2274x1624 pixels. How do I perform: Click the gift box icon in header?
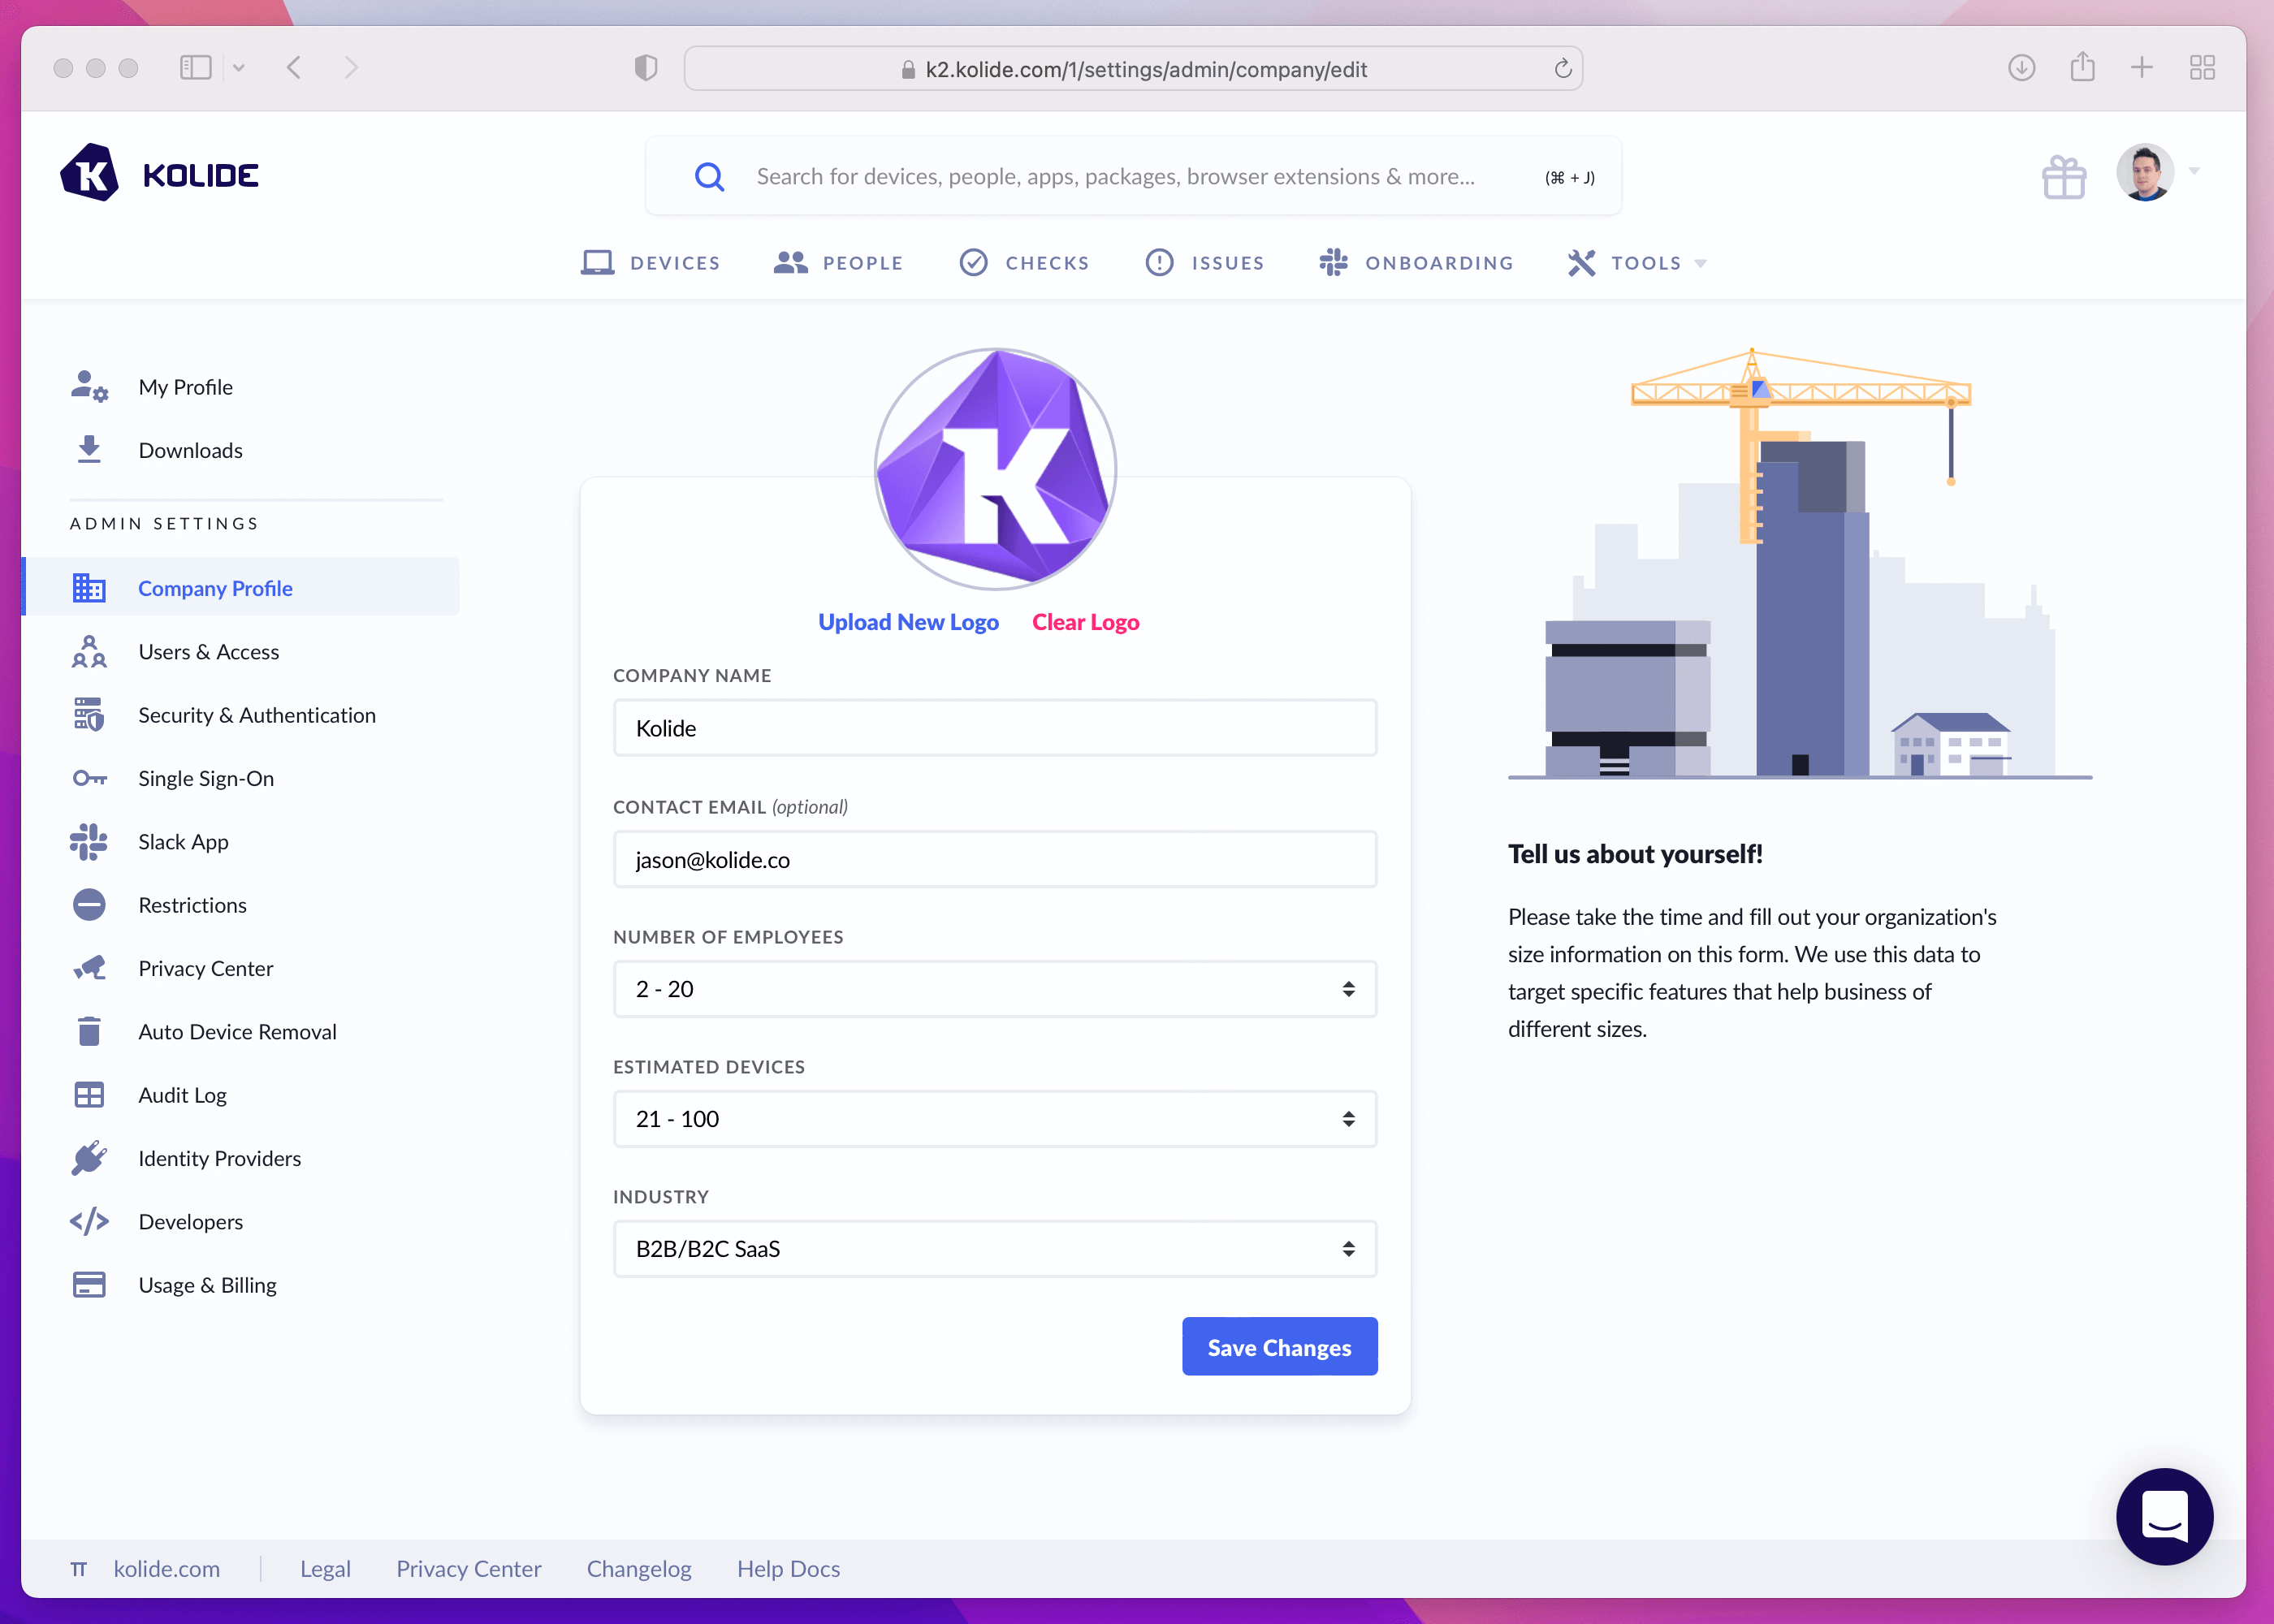(2062, 178)
